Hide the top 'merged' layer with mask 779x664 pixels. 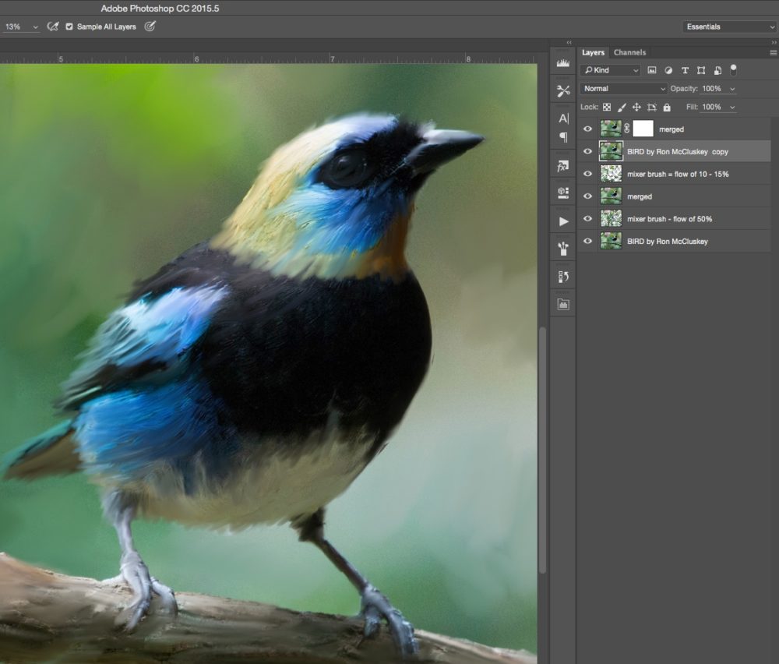tap(588, 129)
